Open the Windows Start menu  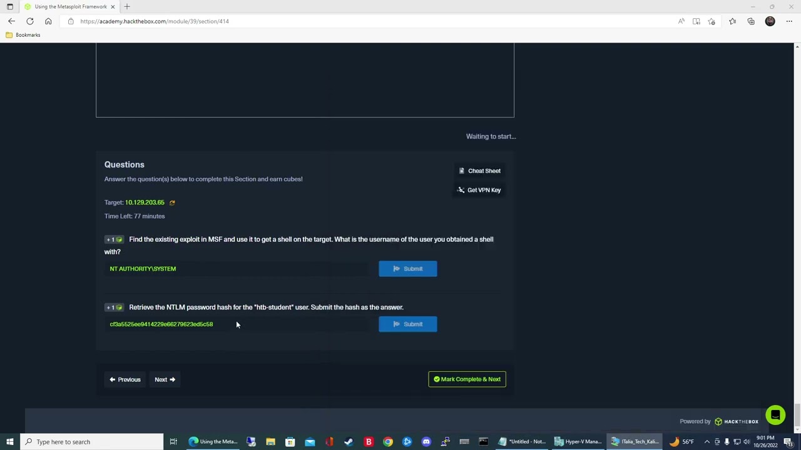coord(10,442)
